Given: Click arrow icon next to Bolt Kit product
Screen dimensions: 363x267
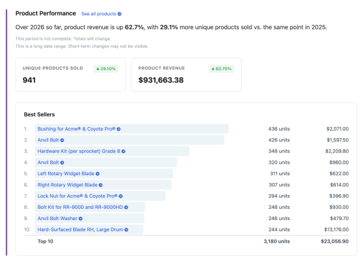Looking at the screenshot, I should (126, 208).
